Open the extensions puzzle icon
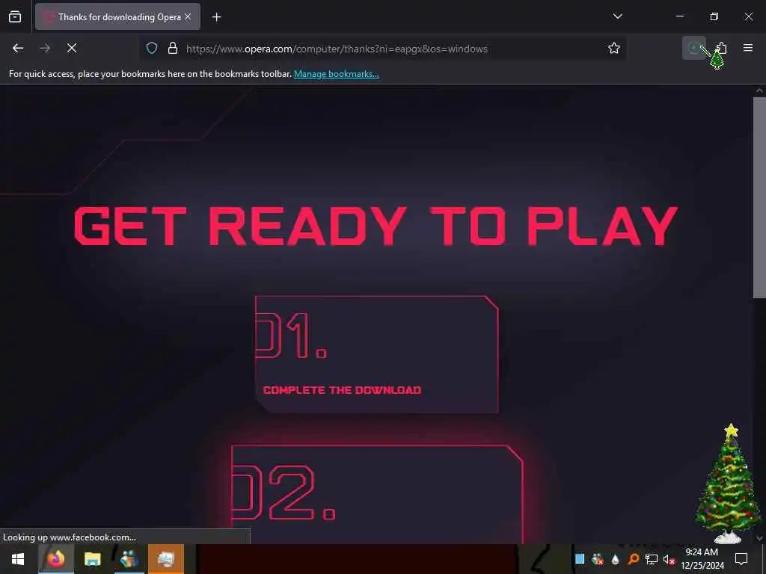Viewport: 766px width, 574px height. click(722, 48)
